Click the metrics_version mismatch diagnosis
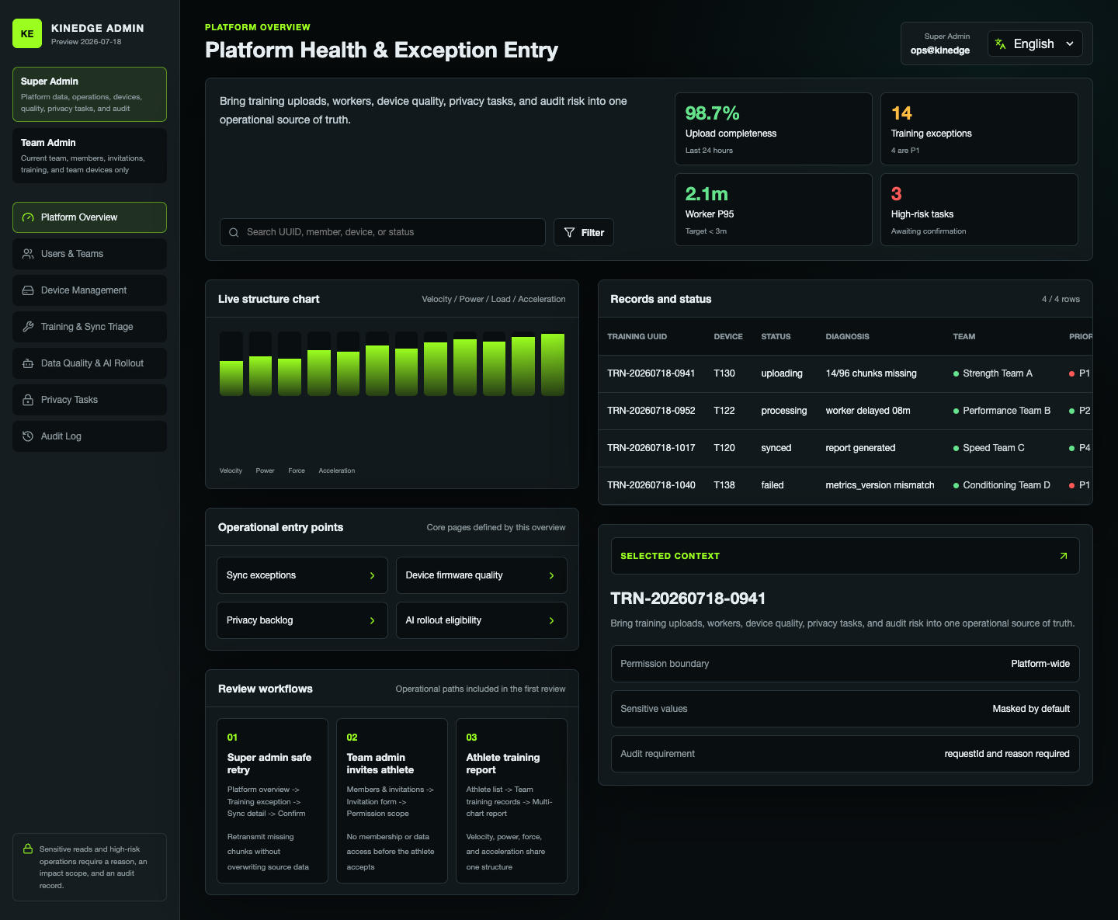This screenshot has width=1118, height=920. point(880,485)
